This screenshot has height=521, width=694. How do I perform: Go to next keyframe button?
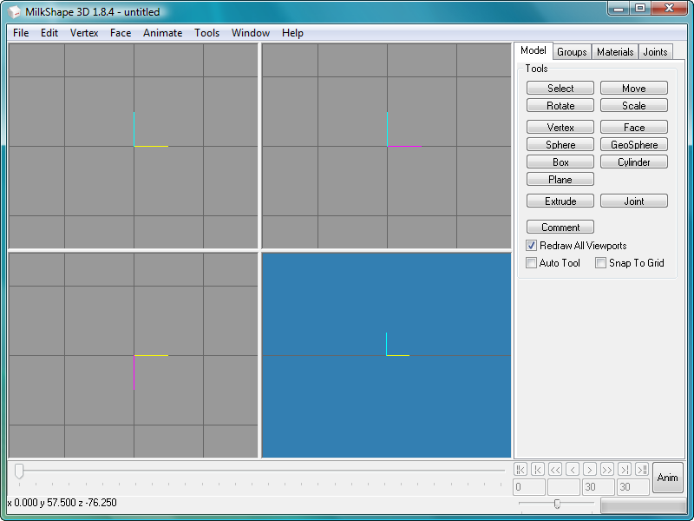(625, 469)
